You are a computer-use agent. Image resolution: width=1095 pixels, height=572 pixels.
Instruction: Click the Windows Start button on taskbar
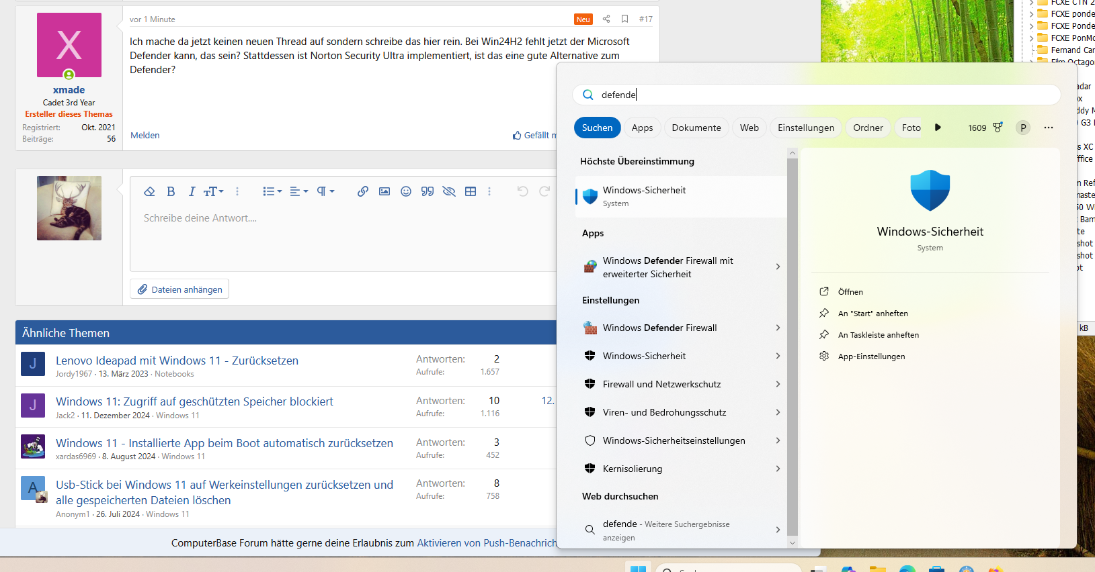(x=638, y=569)
